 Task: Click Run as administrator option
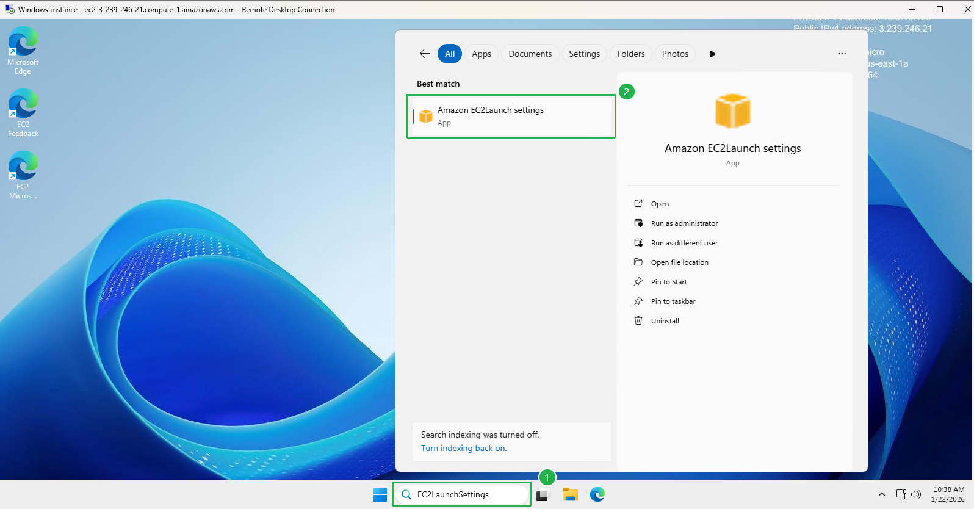(x=684, y=223)
